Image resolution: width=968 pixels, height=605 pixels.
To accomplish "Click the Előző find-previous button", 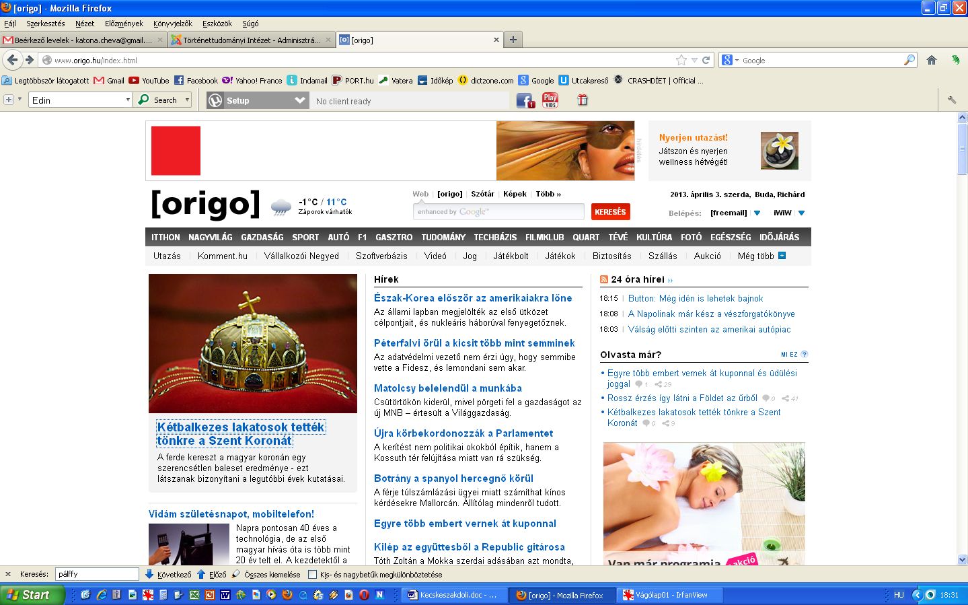I will pos(211,575).
